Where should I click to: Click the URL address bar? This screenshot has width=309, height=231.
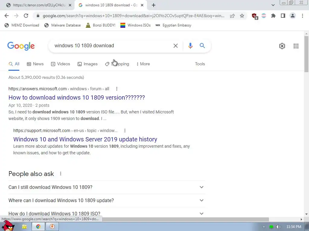pyautogui.click(x=133, y=16)
